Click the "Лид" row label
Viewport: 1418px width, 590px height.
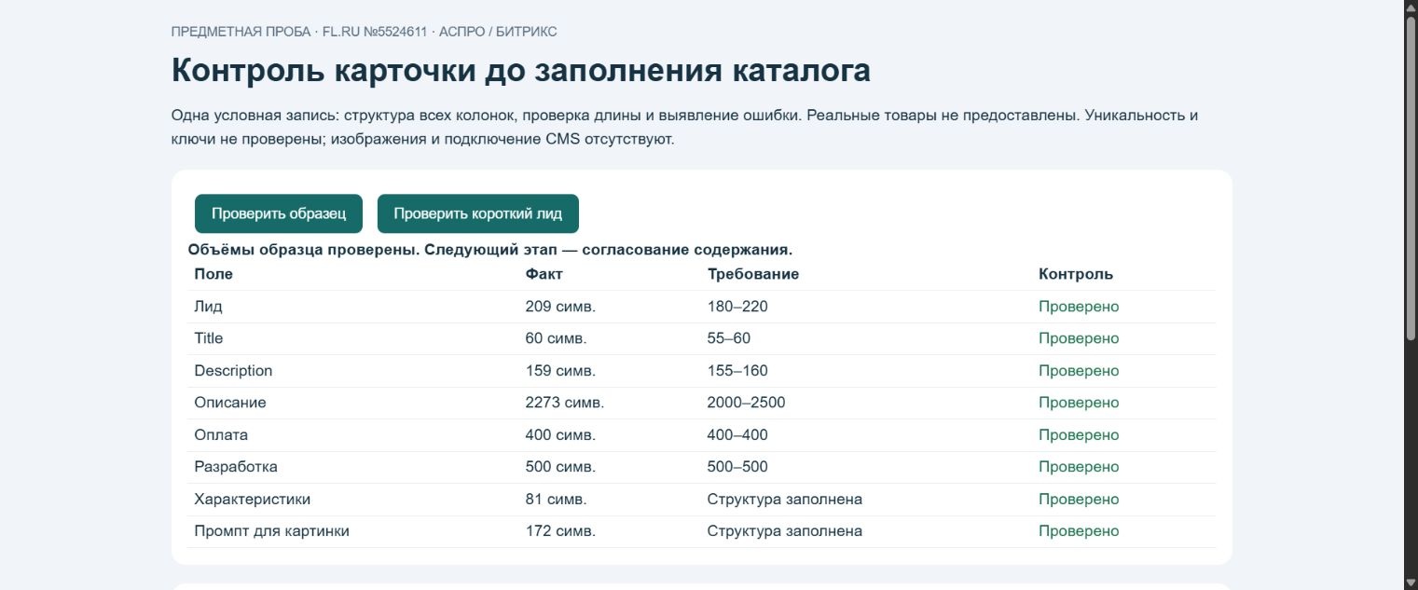209,307
